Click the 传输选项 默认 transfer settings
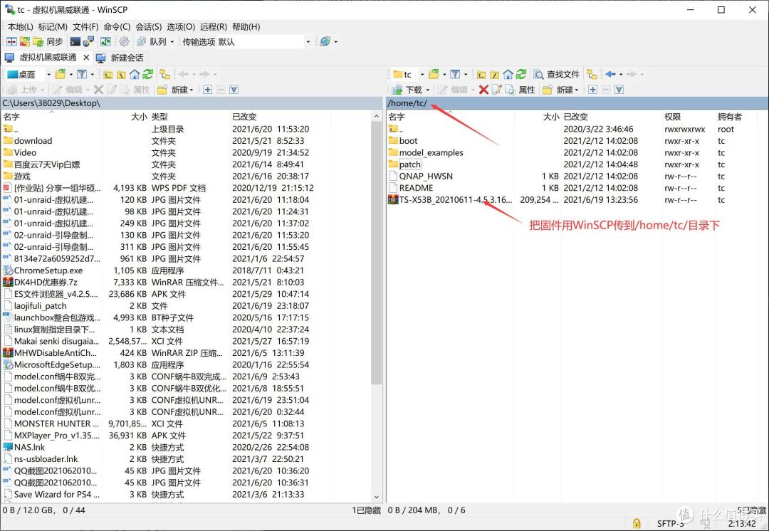 click(209, 41)
